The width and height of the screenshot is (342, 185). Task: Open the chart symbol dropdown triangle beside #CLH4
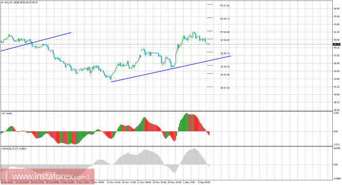click(x=2, y=3)
